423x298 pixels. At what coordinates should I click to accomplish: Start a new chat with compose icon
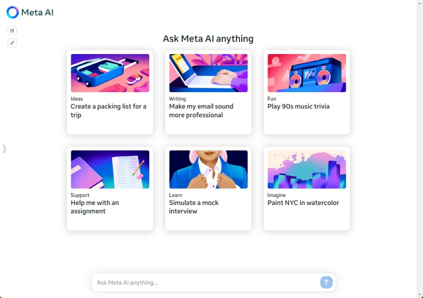[x=12, y=31]
